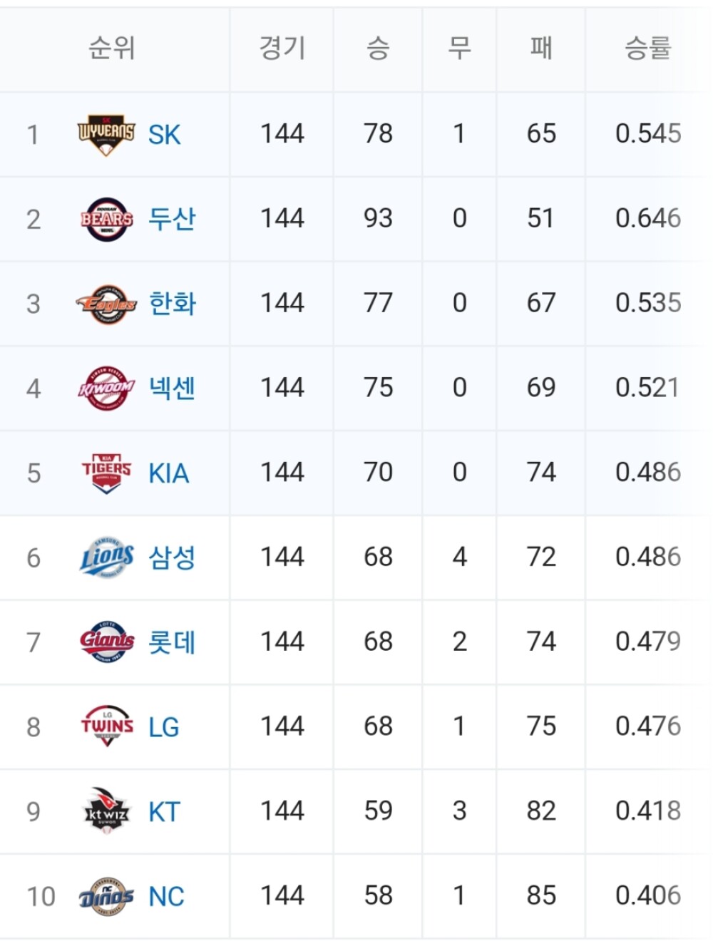The width and height of the screenshot is (713, 941).
Task: Click the 순위 column header
Action: tap(112, 48)
